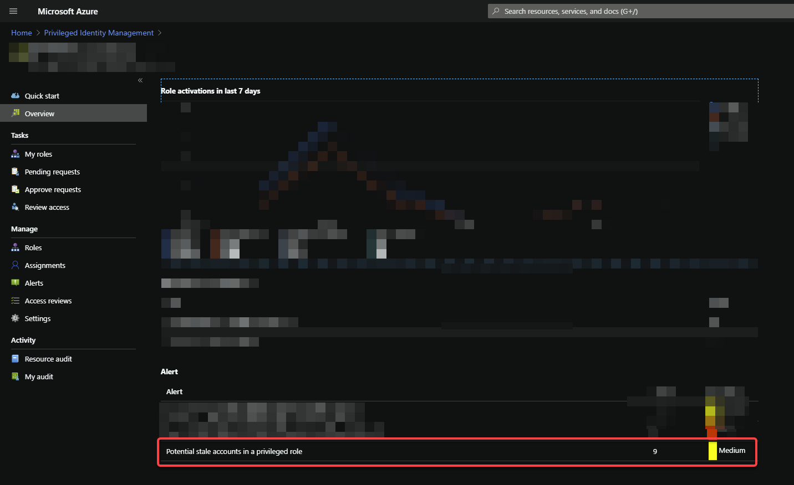
Task: Click the Review access icon
Action: pyautogui.click(x=15, y=207)
